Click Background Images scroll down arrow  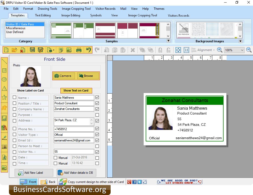(x=240, y=36)
